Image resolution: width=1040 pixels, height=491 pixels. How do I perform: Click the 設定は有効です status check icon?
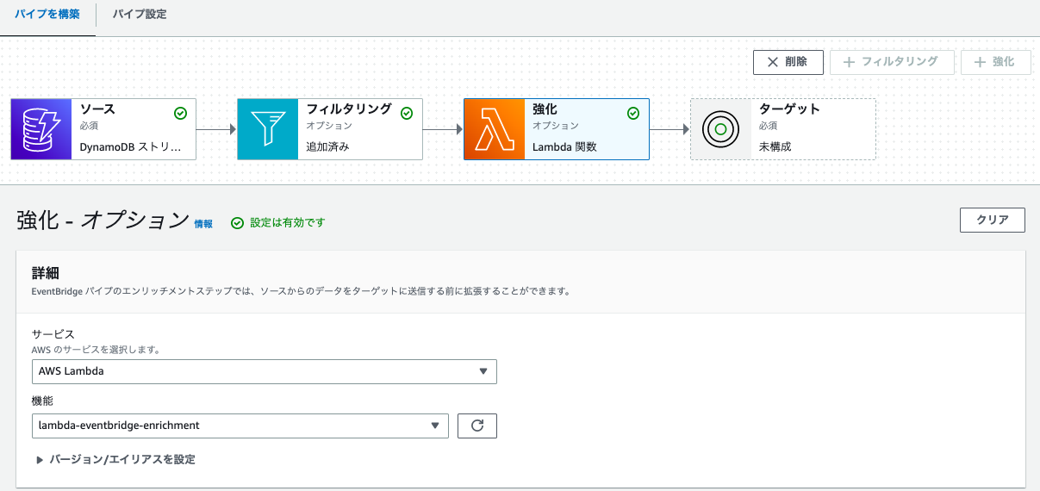pos(238,223)
